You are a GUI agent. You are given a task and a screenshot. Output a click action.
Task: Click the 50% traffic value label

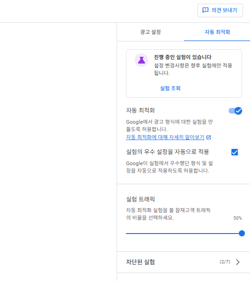pyautogui.click(x=237, y=218)
